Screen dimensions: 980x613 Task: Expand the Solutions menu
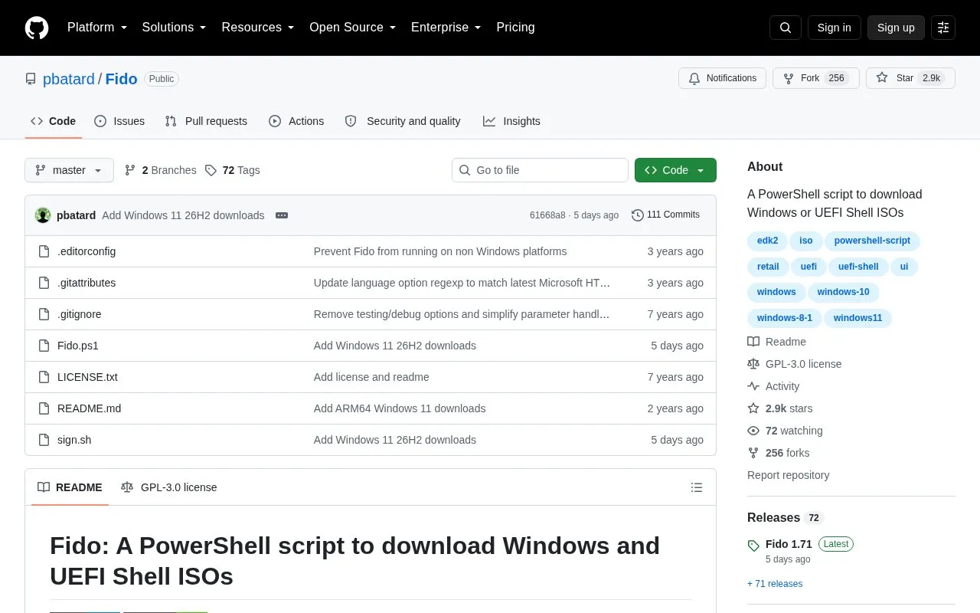pos(174,28)
